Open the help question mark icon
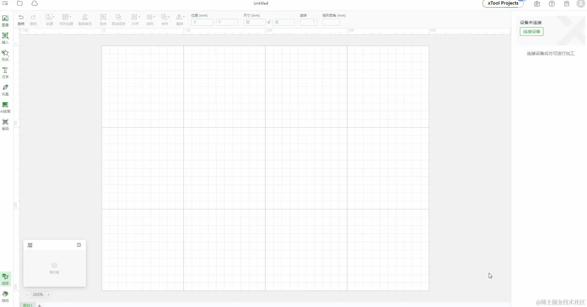This screenshot has width=587, height=307. click(x=552, y=4)
